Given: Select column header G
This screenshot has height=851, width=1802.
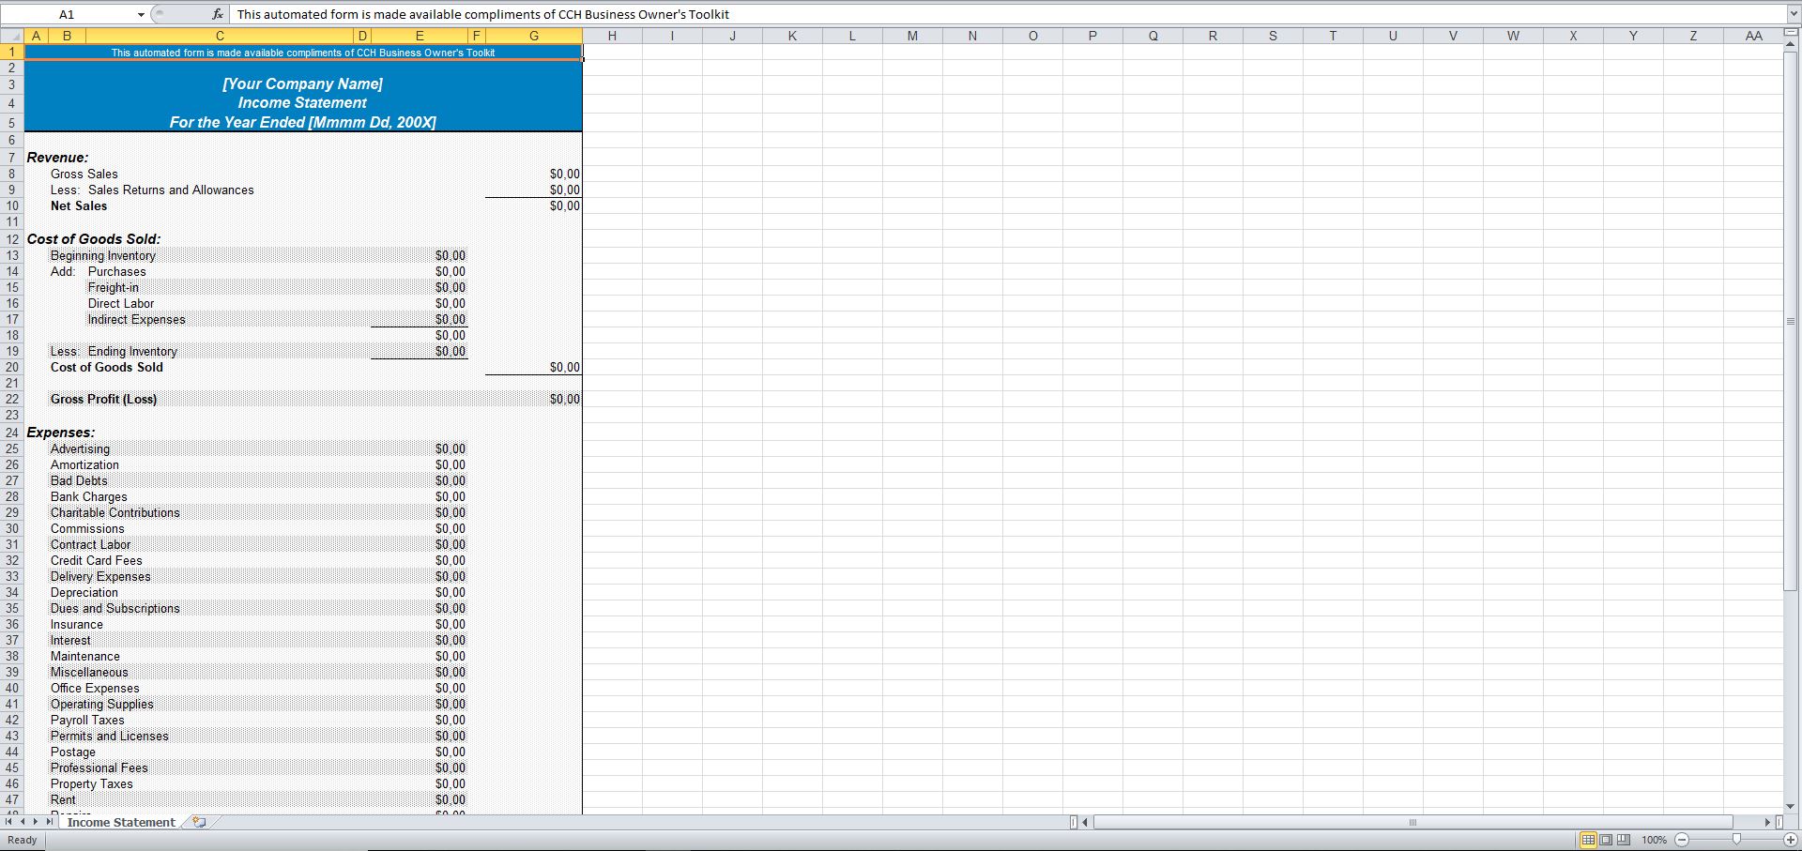Looking at the screenshot, I should pyautogui.click(x=534, y=35).
